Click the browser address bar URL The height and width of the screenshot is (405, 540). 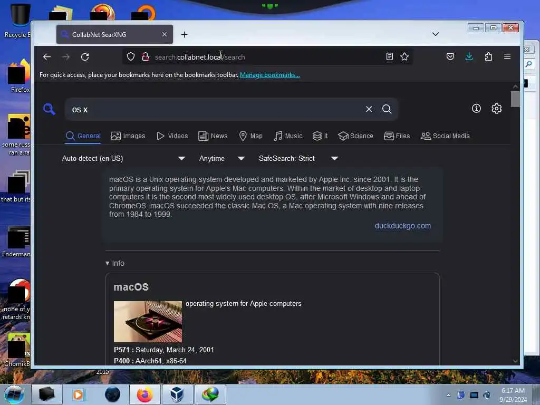200,57
